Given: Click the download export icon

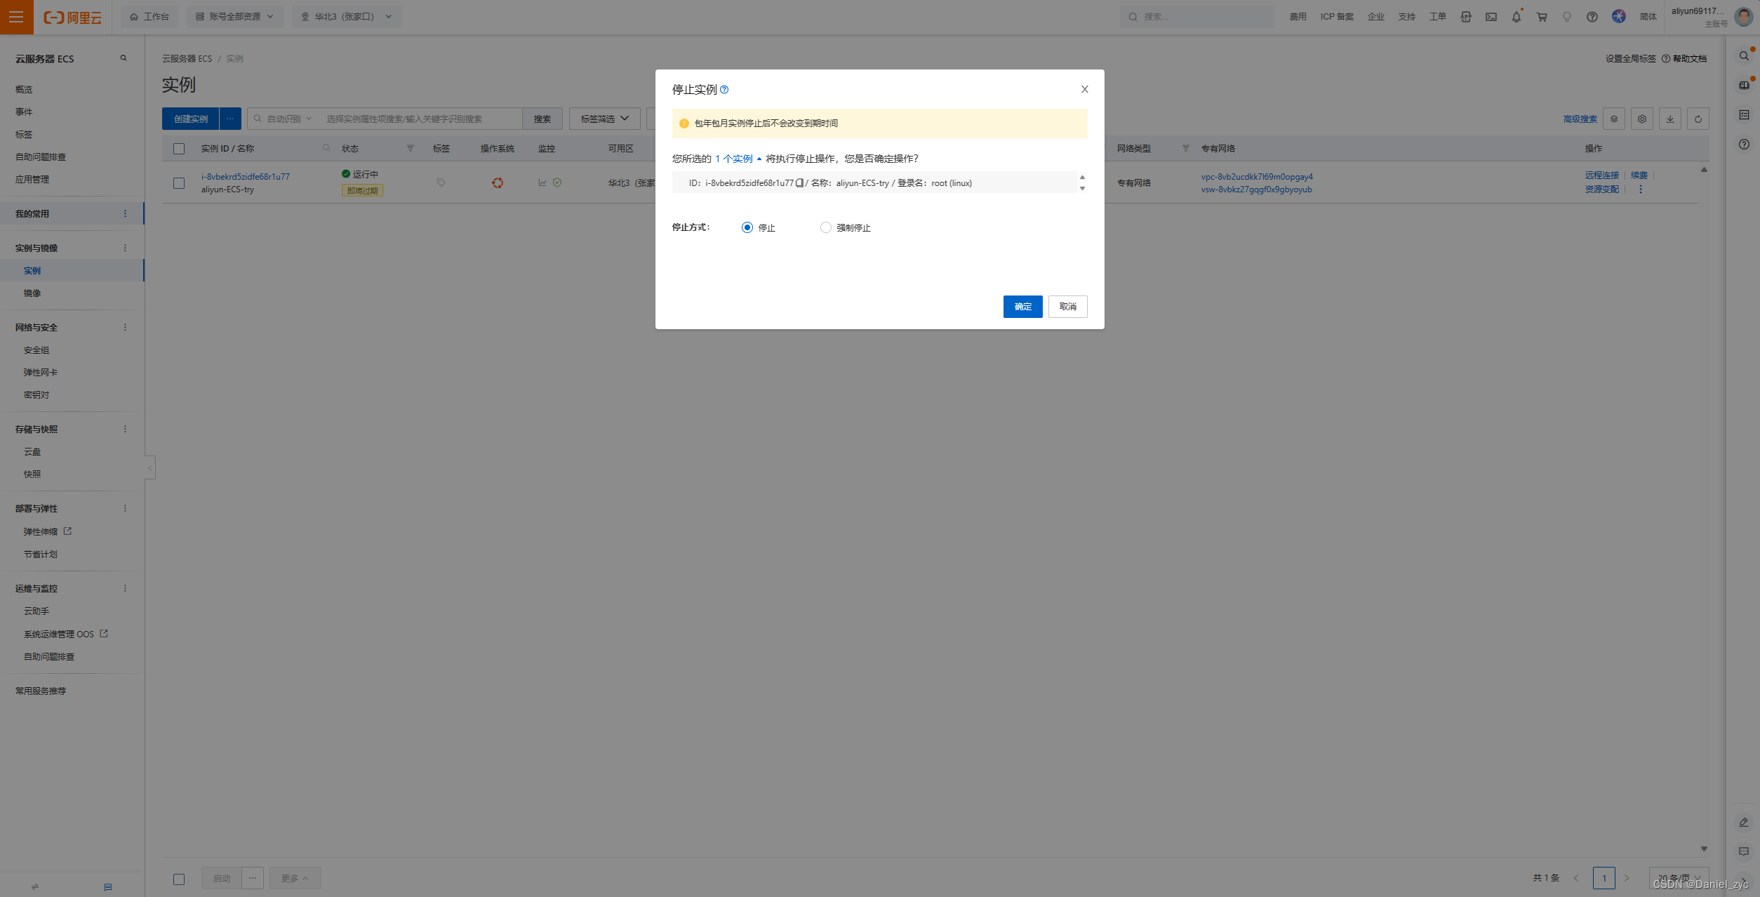Looking at the screenshot, I should coord(1669,119).
